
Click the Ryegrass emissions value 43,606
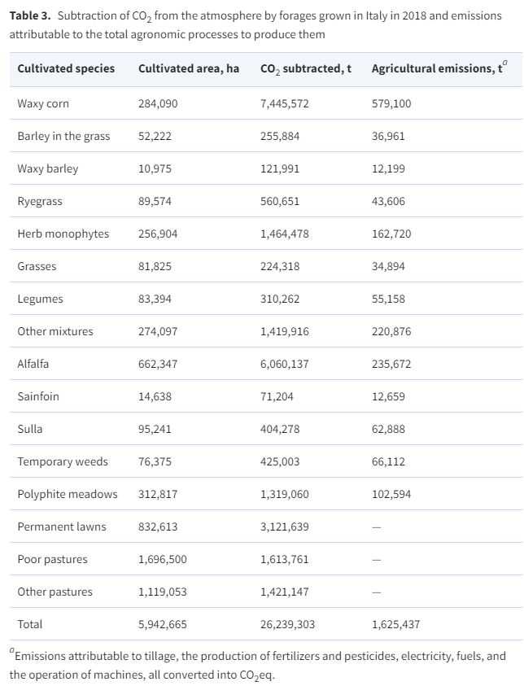(391, 201)
